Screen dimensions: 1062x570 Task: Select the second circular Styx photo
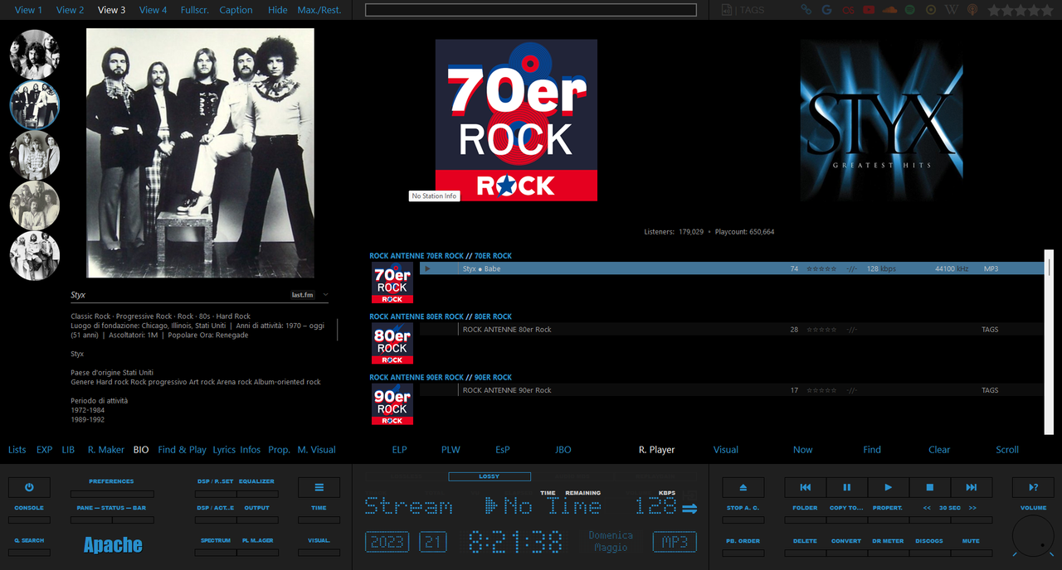(35, 105)
